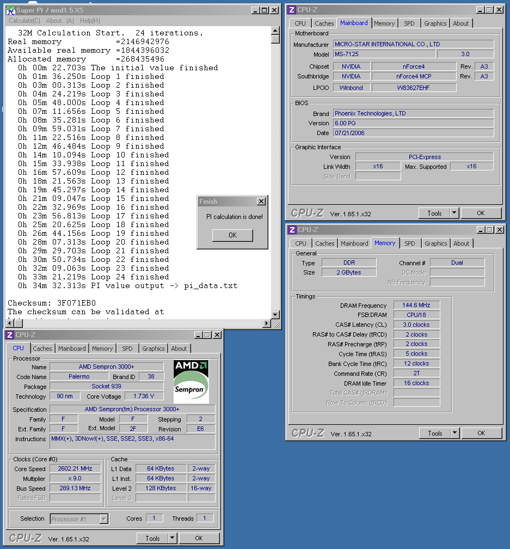
Task: Click the Super PI application icon in title bar
Action: tap(10, 10)
